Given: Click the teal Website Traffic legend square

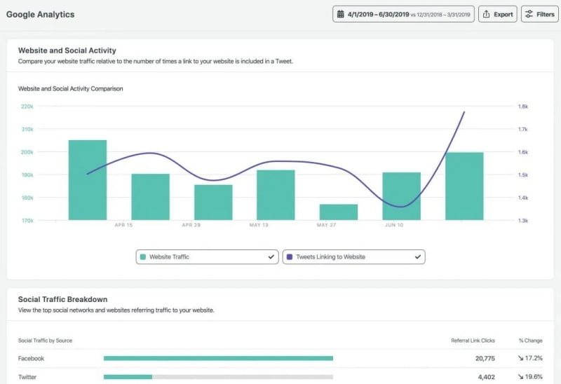Looking at the screenshot, I should pyautogui.click(x=144, y=257).
